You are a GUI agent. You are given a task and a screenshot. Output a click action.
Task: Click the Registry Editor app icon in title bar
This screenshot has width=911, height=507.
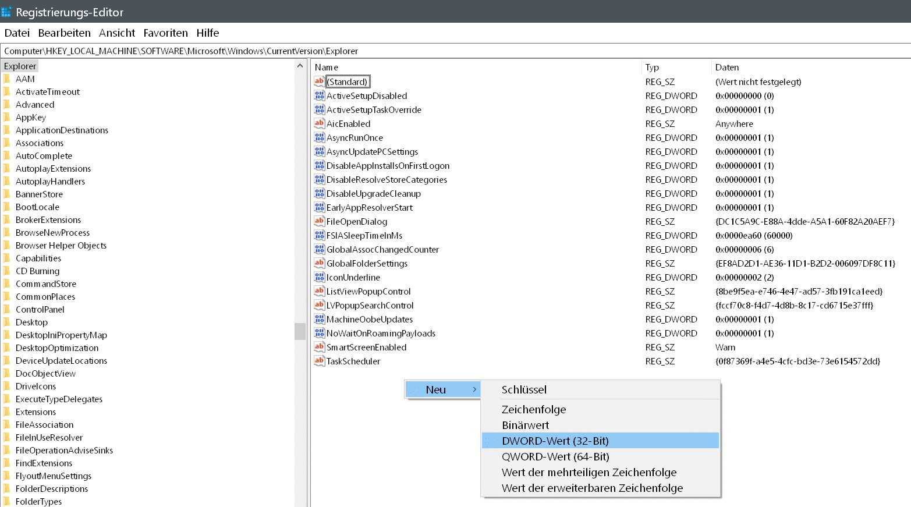pos(6,12)
